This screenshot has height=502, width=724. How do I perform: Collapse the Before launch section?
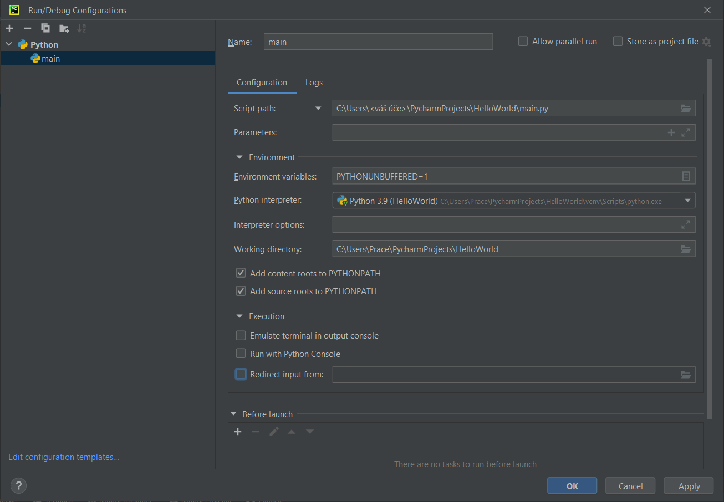click(x=233, y=414)
